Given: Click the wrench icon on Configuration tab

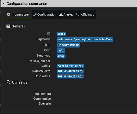Looking at the screenshot, I should pos(35,15).
